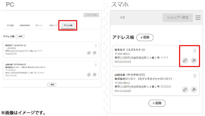Go to the お気に入り tab
205x116 pixels.
[x=53, y=26]
